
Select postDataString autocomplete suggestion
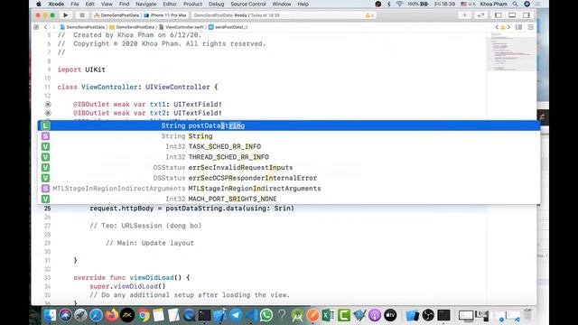[289, 125]
